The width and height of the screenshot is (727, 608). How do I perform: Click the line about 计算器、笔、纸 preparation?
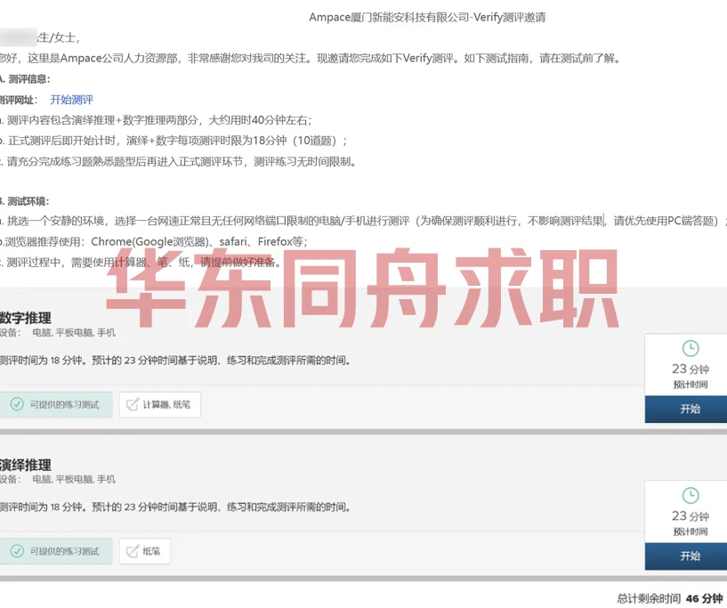pos(141,263)
